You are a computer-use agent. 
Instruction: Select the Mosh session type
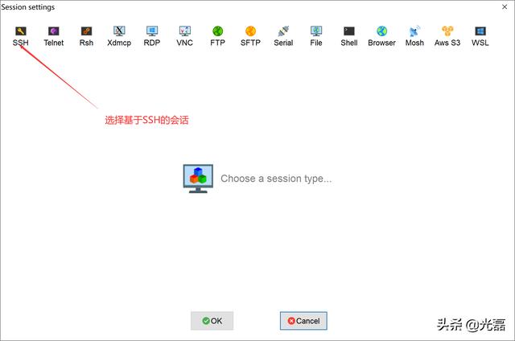tap(414, 36)
